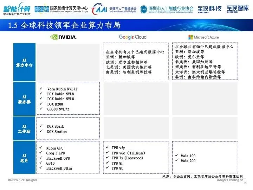Click the Maia 200 entry
The image size is (253, 190).
point(188,161)
